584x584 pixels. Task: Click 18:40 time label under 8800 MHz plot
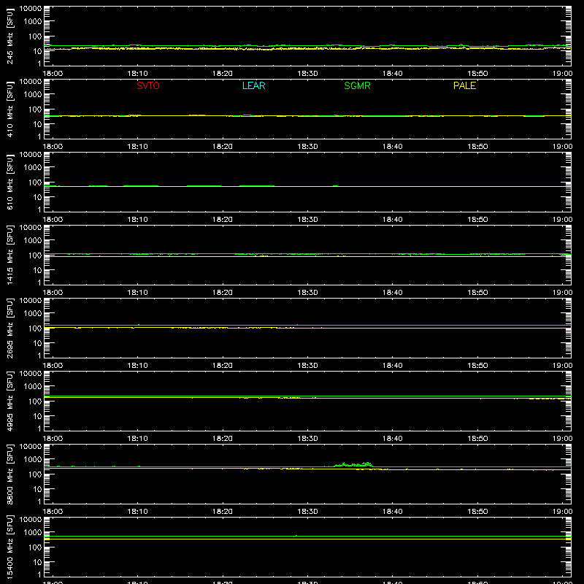[393, 512]
